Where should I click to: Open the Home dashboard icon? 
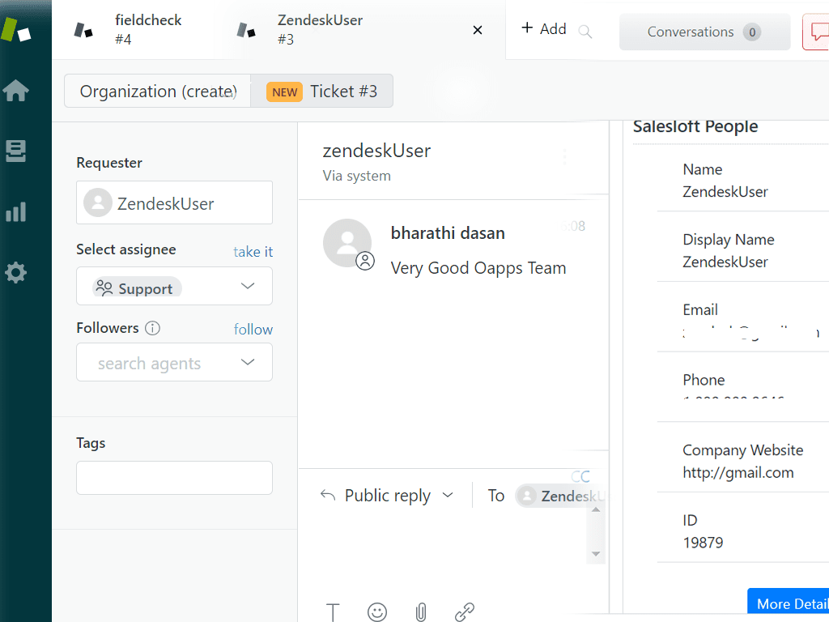[16, 91]
